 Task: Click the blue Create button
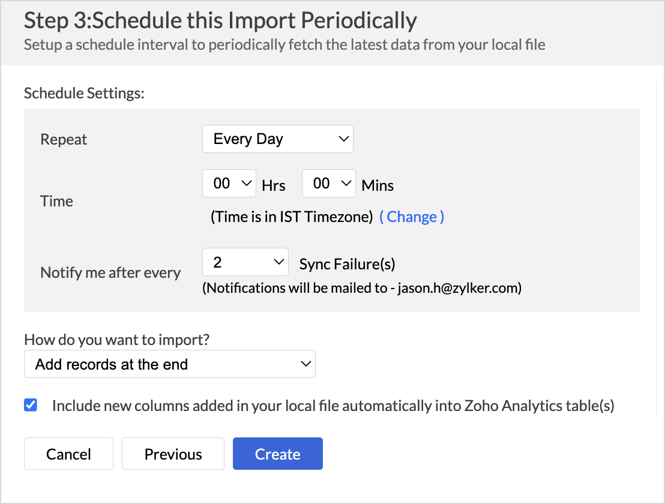277,454
